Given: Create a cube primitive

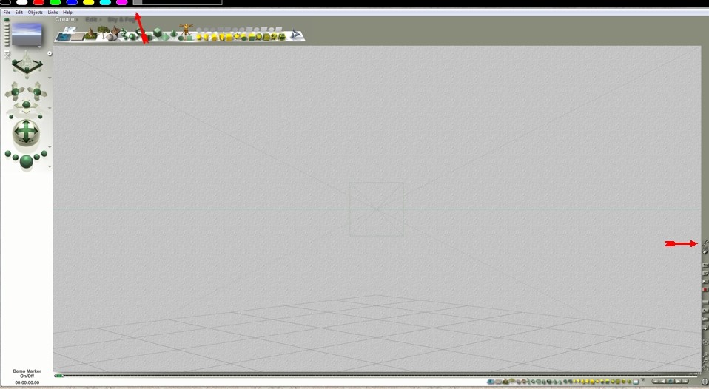Looking at the screenshot, I should point(157,34).
